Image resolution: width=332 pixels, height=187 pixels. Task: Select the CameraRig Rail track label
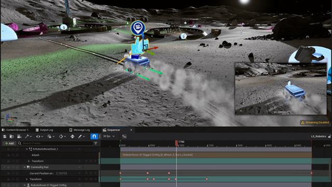tap(39, 167)
